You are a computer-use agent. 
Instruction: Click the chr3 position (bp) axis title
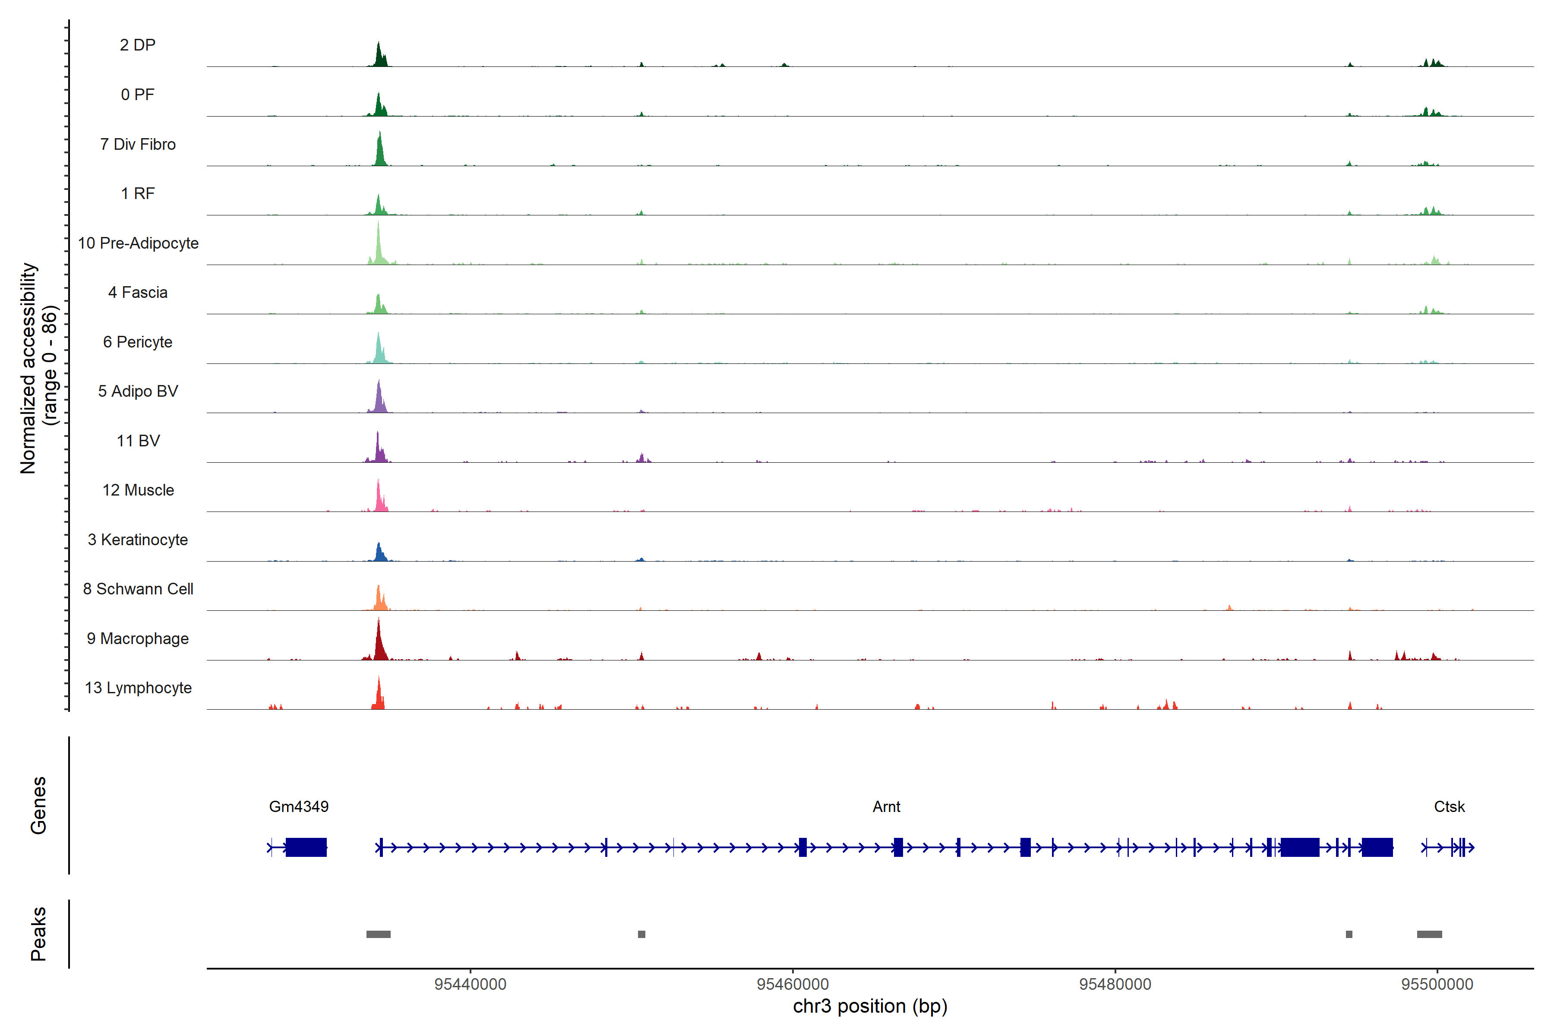(x=869, y=1006)
